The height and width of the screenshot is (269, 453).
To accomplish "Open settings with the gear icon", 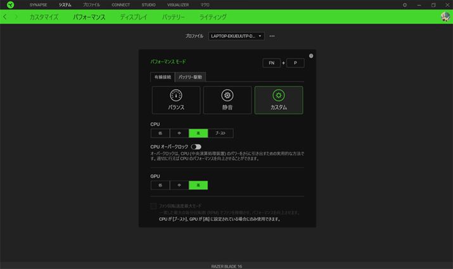I will 405,5.
